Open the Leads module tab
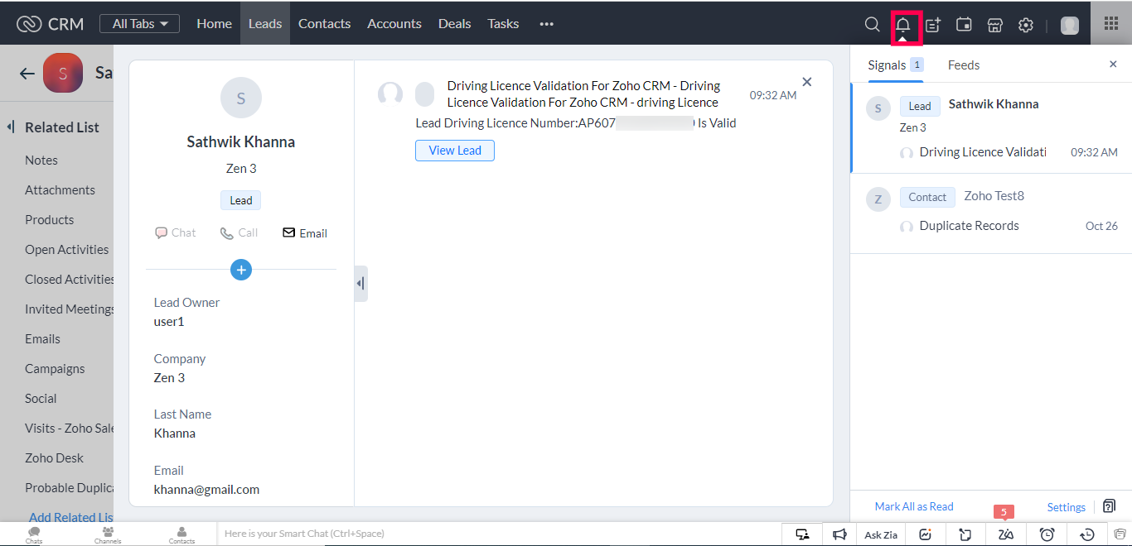 coord(265,24)
